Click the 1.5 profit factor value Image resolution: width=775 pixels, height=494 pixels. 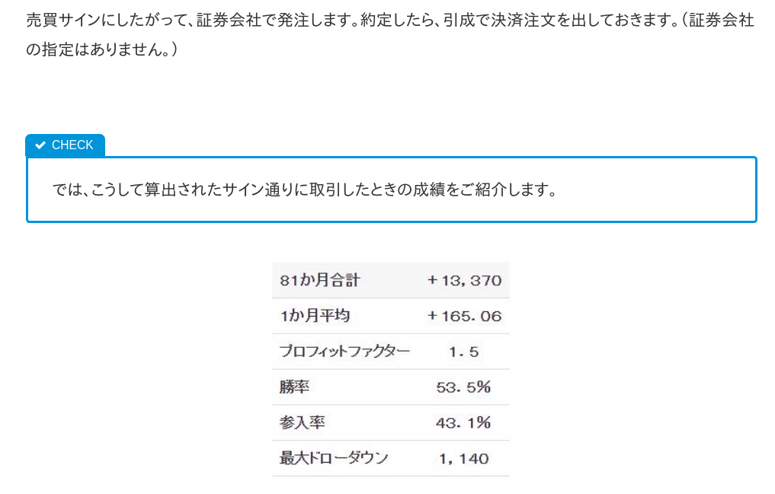(463, 352)
